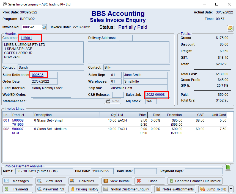Click the green spreadsheet export icon
This screenshot has height=194, width=236.
(x=228, y=167)
